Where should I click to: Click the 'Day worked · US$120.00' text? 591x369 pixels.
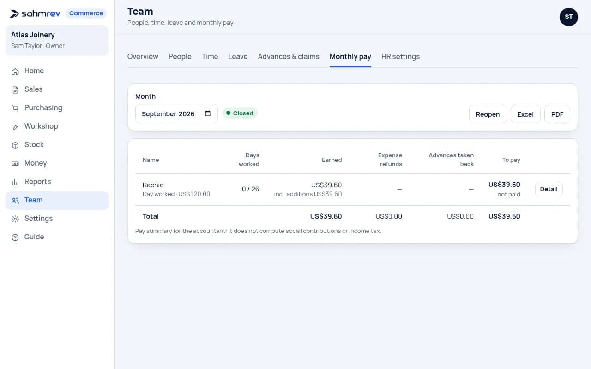point(176,194)
